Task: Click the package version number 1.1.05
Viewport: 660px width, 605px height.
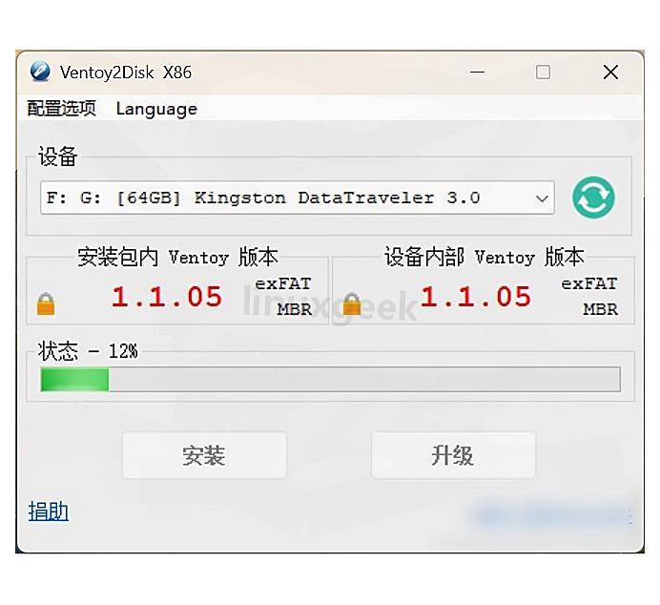Action: tap(167, 297)
